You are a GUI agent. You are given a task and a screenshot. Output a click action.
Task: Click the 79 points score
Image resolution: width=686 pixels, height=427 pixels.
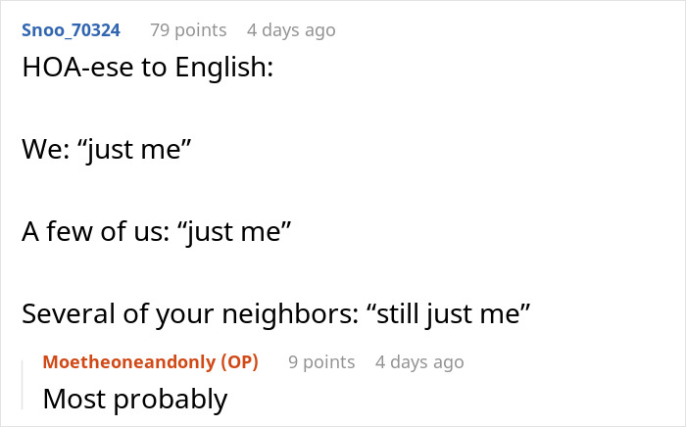point(187,30)
